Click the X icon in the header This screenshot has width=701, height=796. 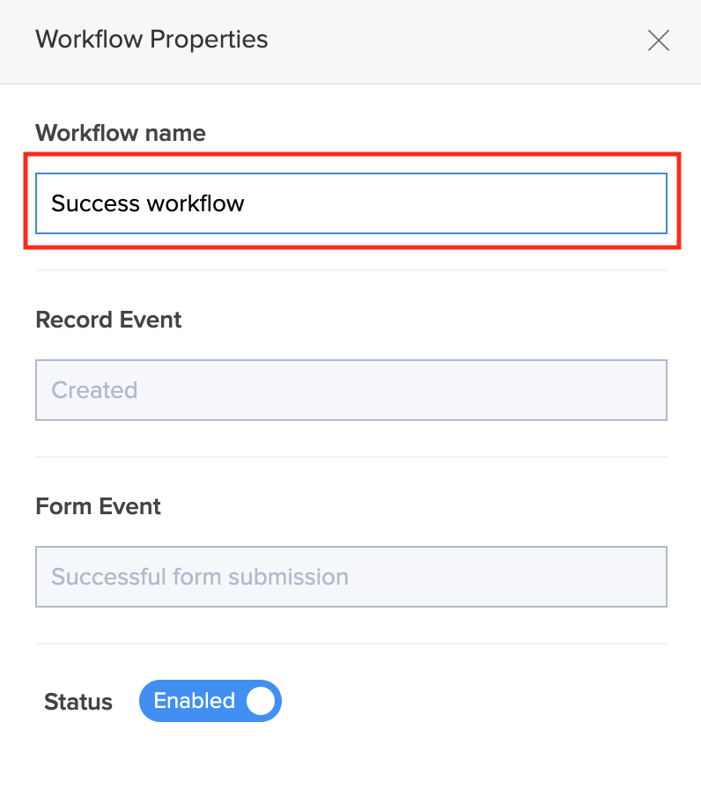(658, 41)
